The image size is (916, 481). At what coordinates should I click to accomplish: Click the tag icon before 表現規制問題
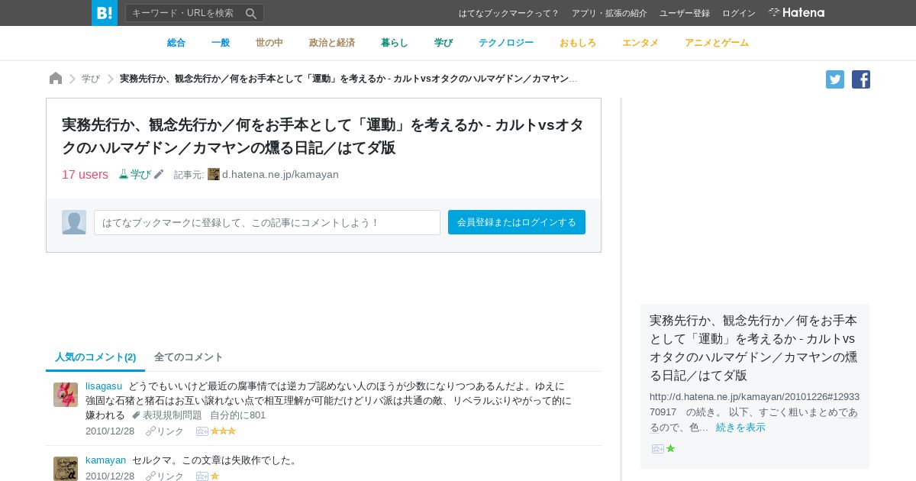click(136, 415)
